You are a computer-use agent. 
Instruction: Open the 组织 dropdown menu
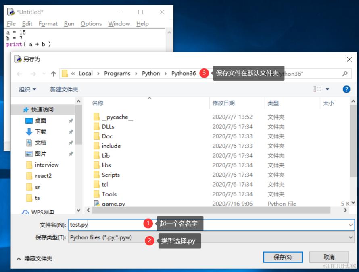27,89
